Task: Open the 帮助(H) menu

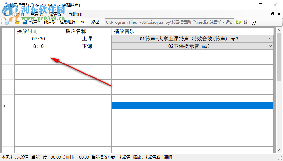Action: 76,14
